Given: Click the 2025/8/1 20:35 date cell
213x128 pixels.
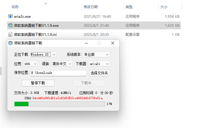Looking at the screenshot, I should 96,35.
